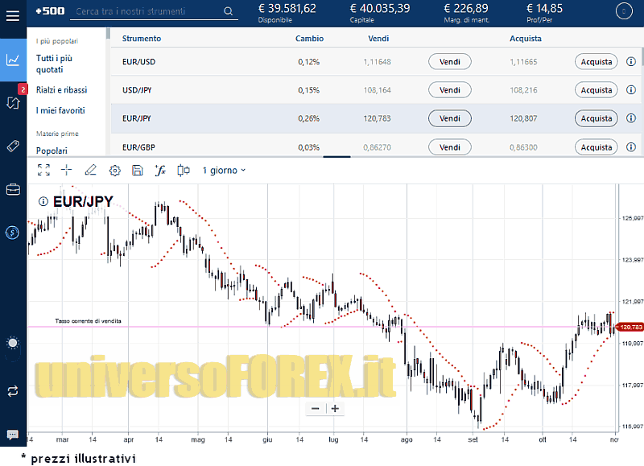Open the open positions sidebar icon with badge
Image resolution: width=644 pixels, height=466 pixels.
(x=13, y=102)
